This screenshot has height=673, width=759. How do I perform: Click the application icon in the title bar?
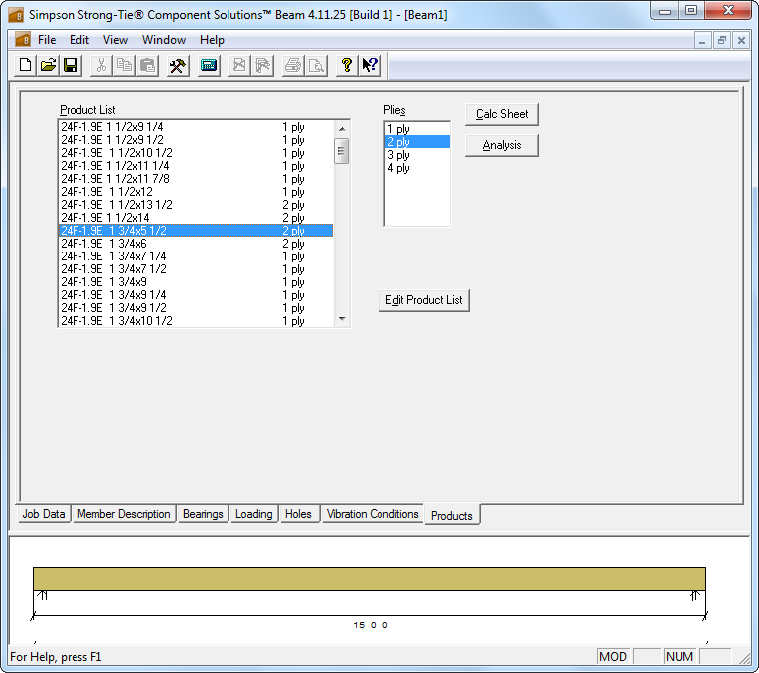click(x=16, y=15)
